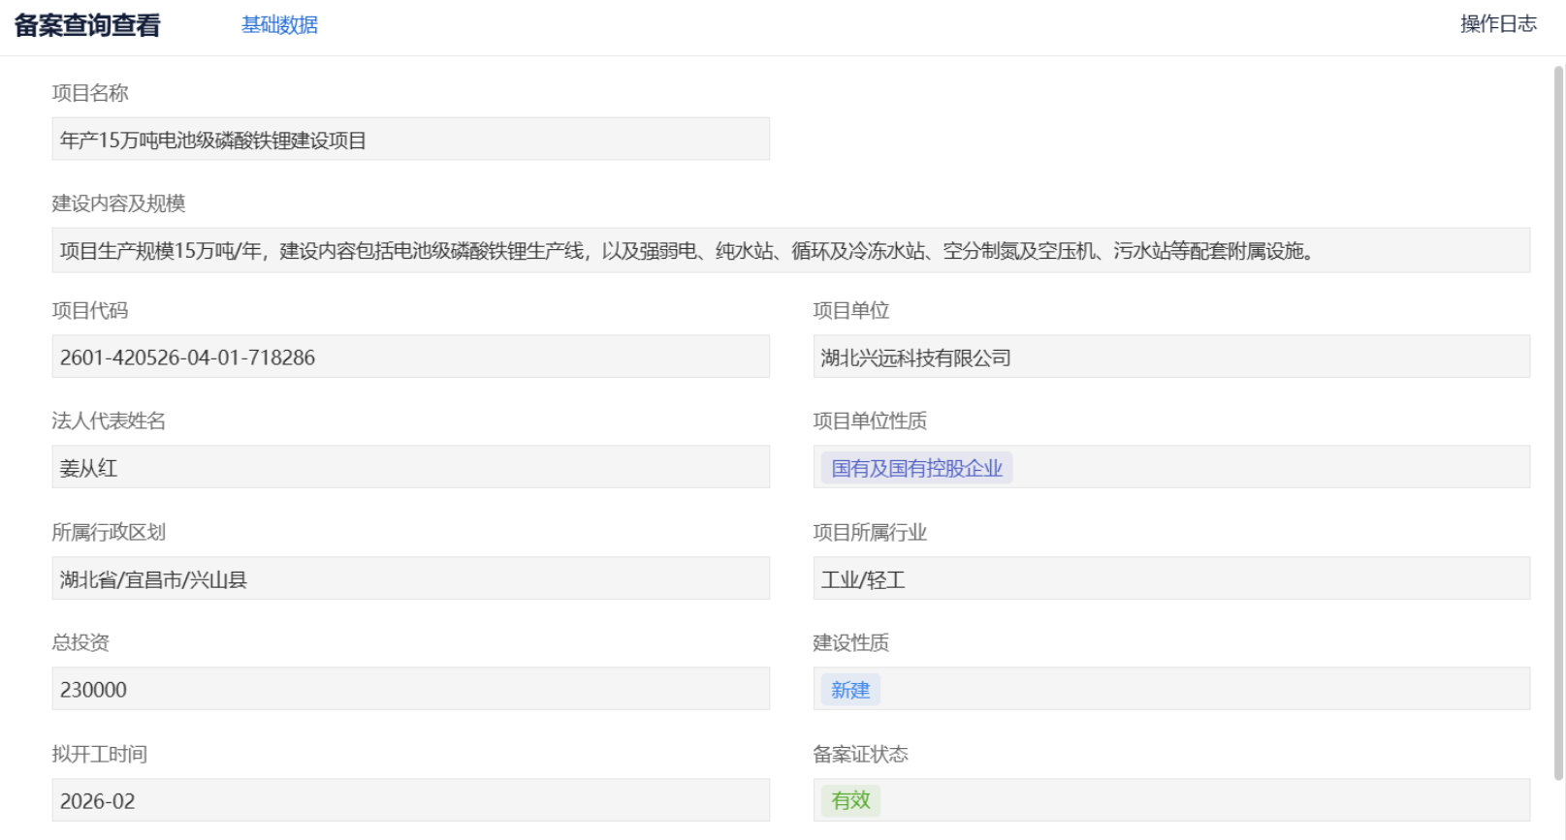Click the 备案查询查看 page title
The image size is (1566, 840).
pos(87,25)
